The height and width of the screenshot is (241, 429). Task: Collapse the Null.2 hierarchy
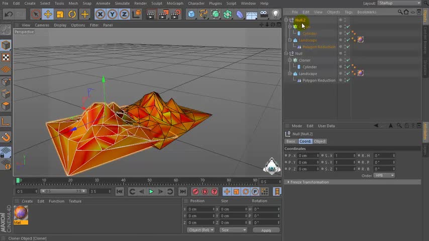coord(286,20)
